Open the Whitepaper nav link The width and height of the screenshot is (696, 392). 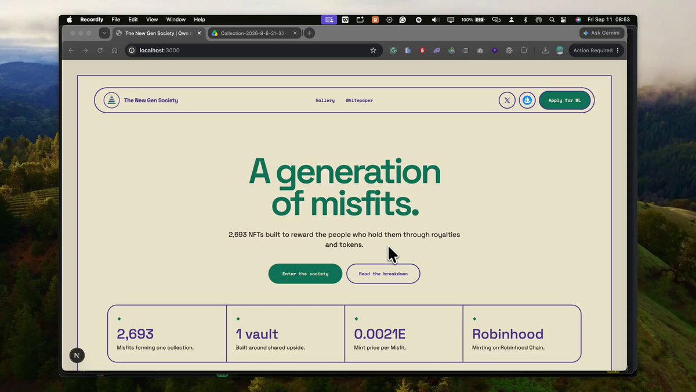click(359, 100)
